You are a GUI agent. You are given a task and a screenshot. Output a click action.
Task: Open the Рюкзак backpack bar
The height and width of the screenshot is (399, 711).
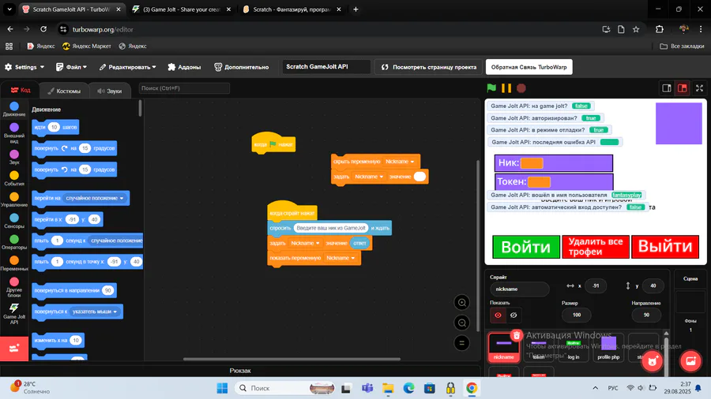click(x=240, y=371)
